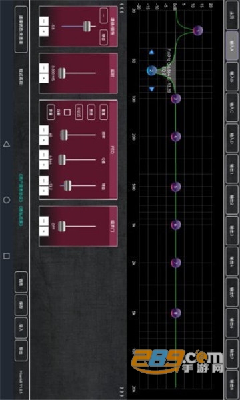Click the delay slider handle at 0.000 MS
Viewport: 240px width, 400px height.
tap(61, 73)
